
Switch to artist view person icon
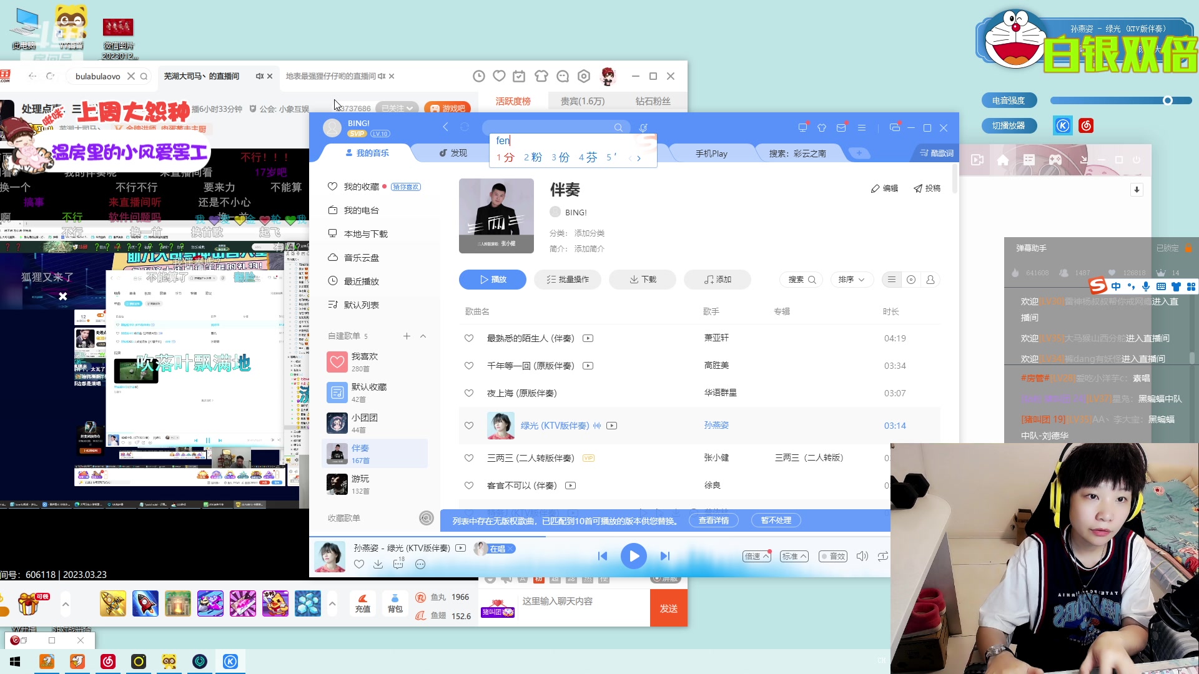(930, 280)
